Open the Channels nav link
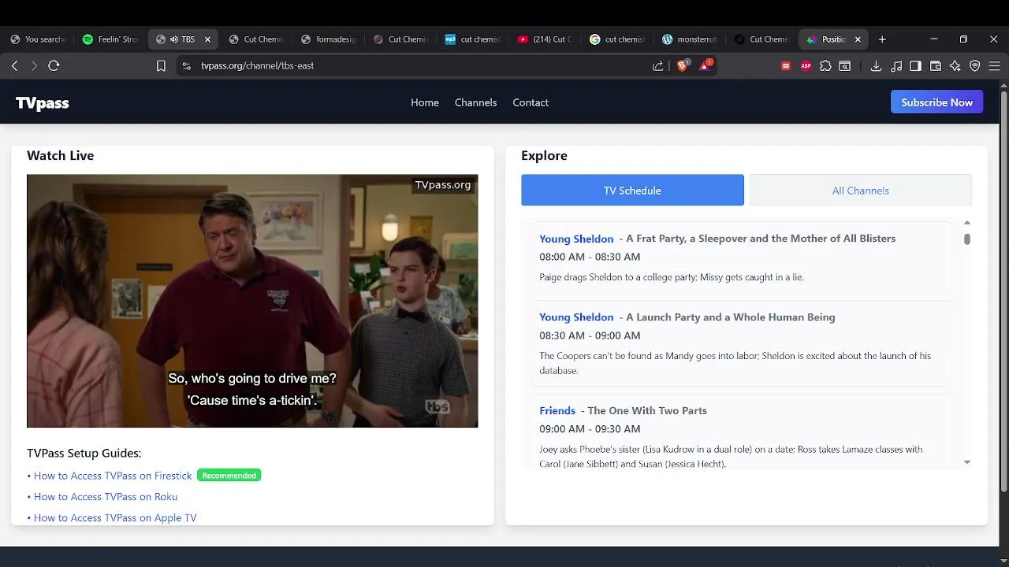Screen dimensions: 1009x567 (x=475, y=102)
